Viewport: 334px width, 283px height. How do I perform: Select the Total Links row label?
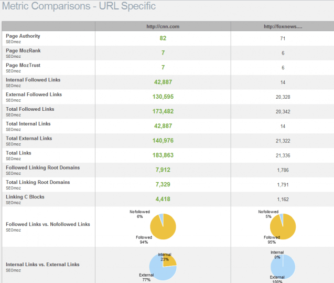click(18, 153)
